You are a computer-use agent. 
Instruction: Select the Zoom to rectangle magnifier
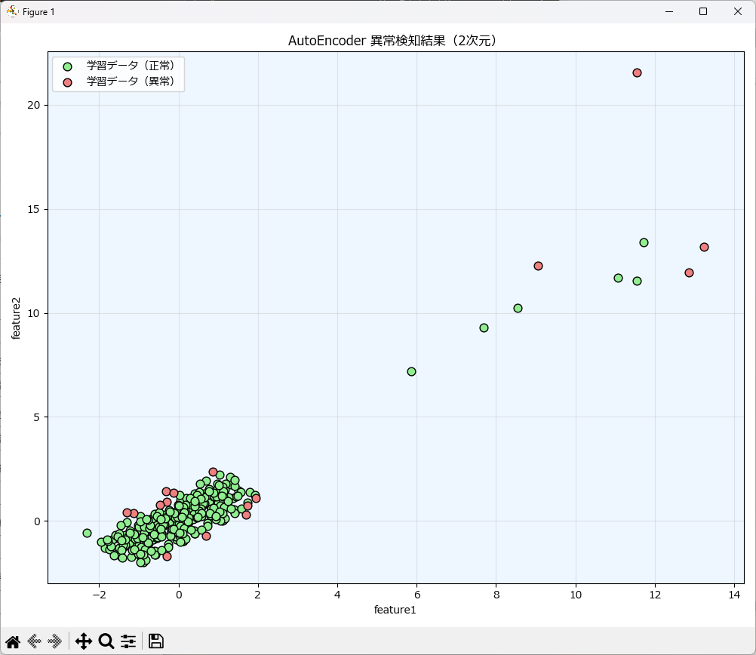[106, 641]
